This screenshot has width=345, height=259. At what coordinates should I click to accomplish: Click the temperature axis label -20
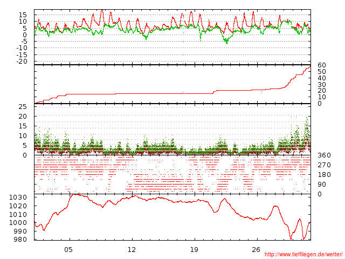pyautogui.click(x=22, y=61)
